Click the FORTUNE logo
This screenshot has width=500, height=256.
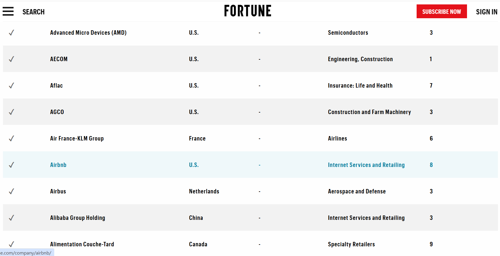click(247, 11)
